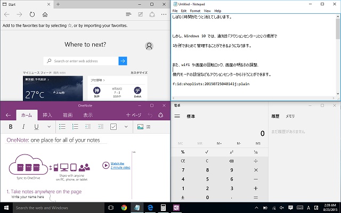Open the Edge Hub panel
Viewport: 341px width, 213px height.
point(128,14)
